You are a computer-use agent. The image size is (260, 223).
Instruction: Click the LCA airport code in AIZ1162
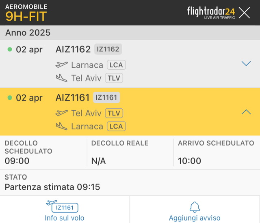click(117, 65)
